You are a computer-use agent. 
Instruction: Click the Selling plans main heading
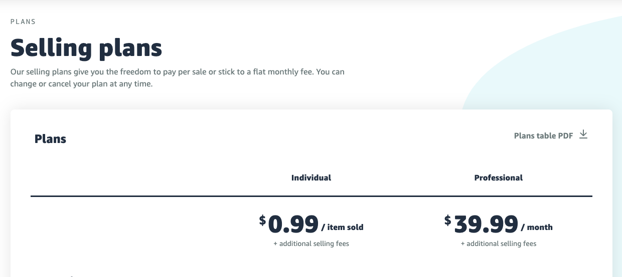point(86,48)
